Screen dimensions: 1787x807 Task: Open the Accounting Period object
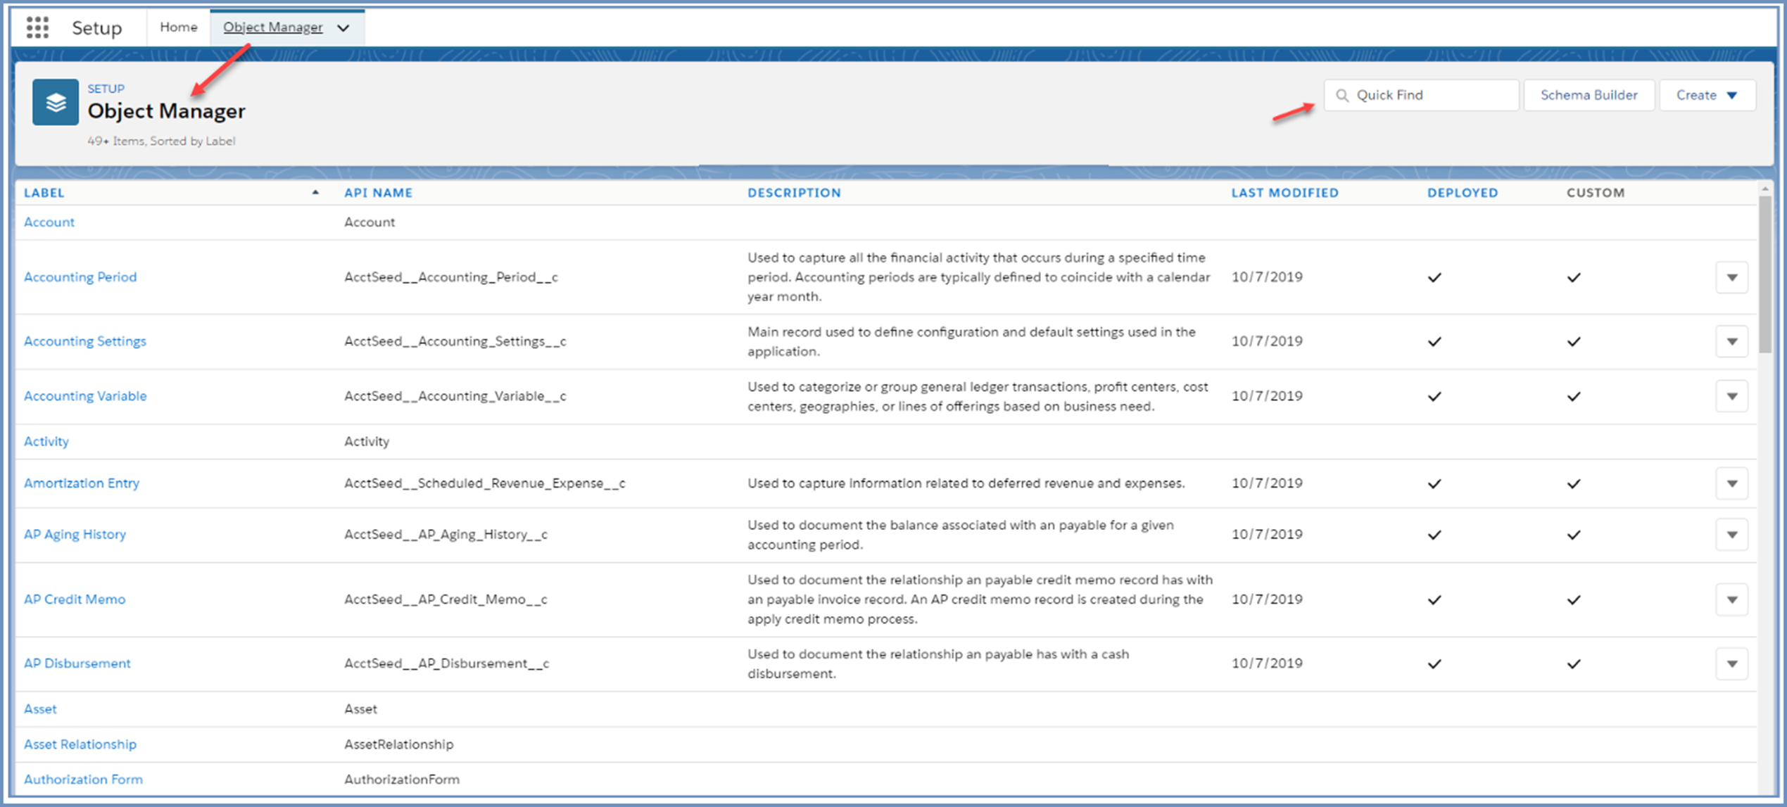80,277
